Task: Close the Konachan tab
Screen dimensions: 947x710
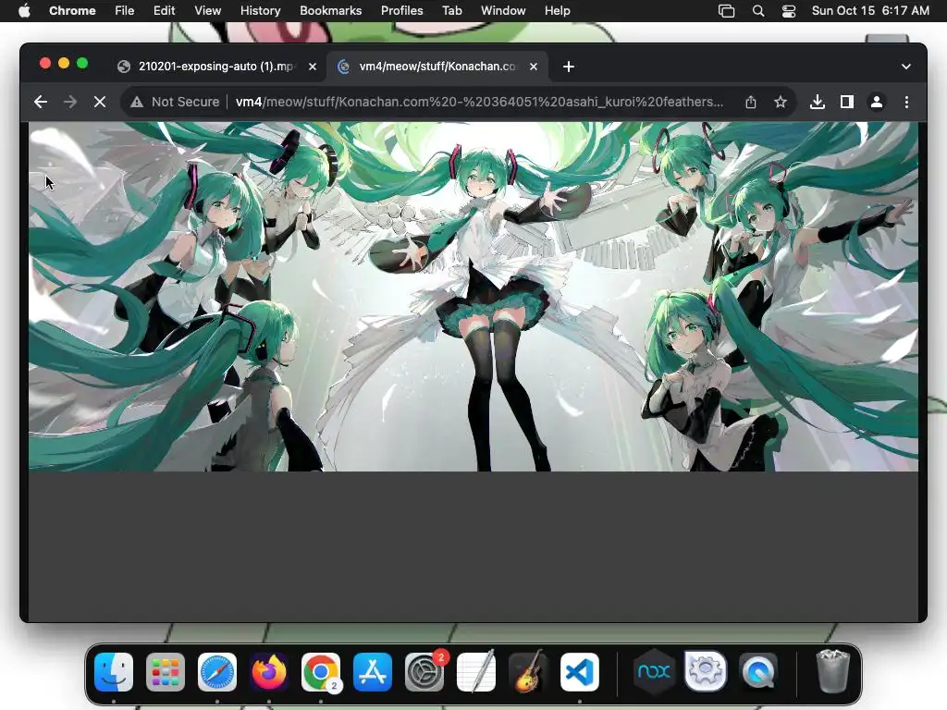Action: (534, 67)
